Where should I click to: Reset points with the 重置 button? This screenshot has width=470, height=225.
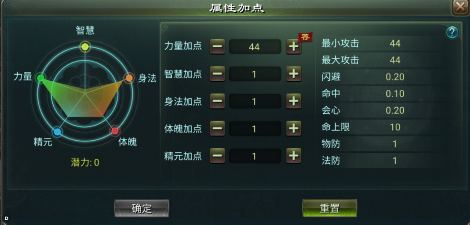point(330,208)
